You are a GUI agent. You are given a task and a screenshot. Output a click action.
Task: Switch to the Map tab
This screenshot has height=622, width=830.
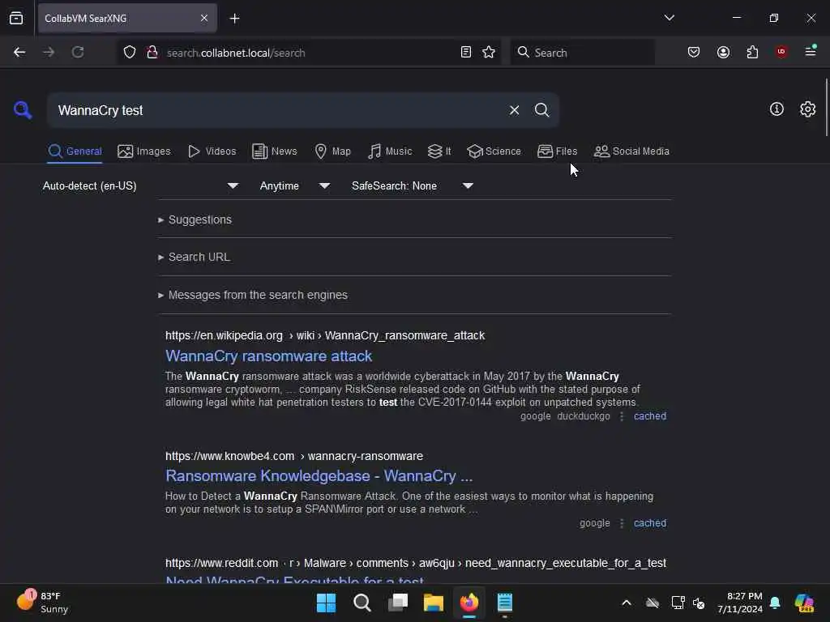pos(332,151)
